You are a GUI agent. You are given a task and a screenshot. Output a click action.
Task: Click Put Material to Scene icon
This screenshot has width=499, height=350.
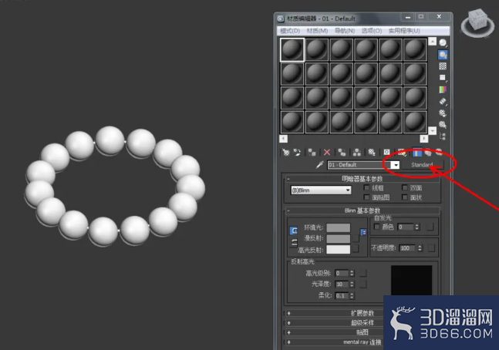click(x=297, y=153)
